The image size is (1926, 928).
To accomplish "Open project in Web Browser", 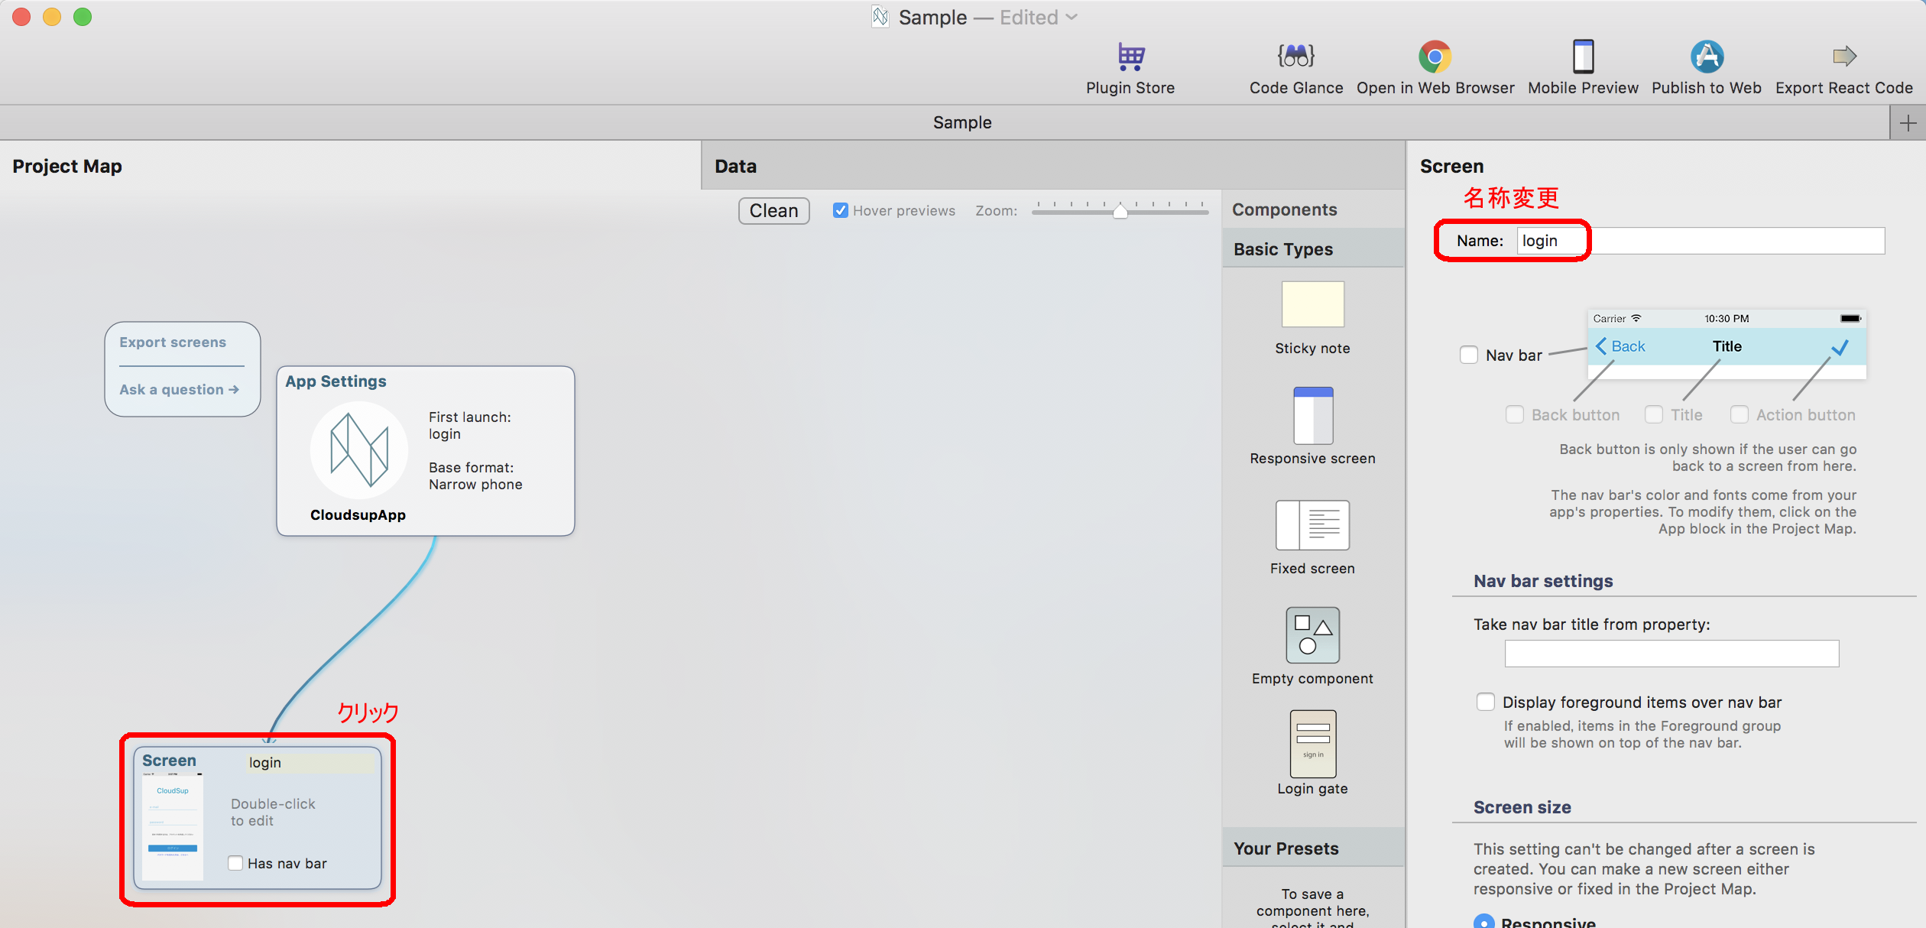I will click(1435, 57).
